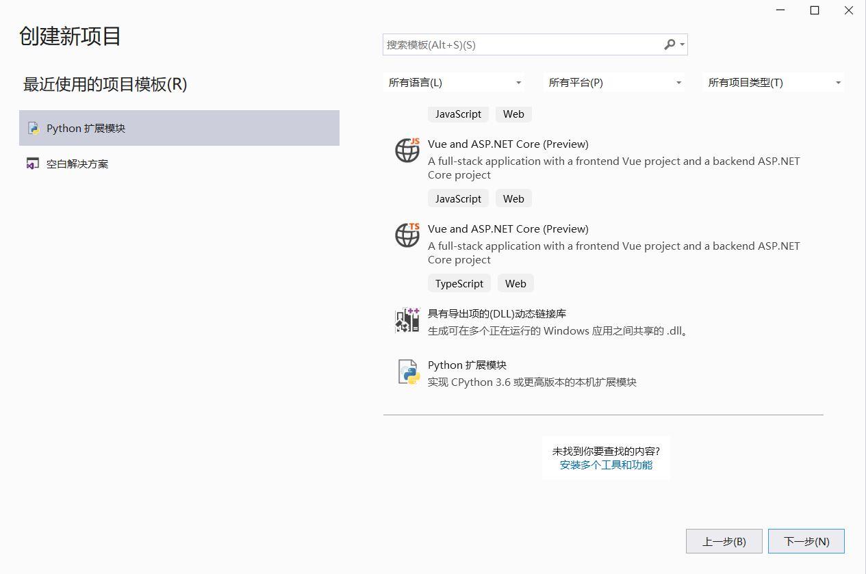Click the DLL icon beside 具有导出项的动态链接库
Viewport: 866px width, 574px height.
[407, 321]
